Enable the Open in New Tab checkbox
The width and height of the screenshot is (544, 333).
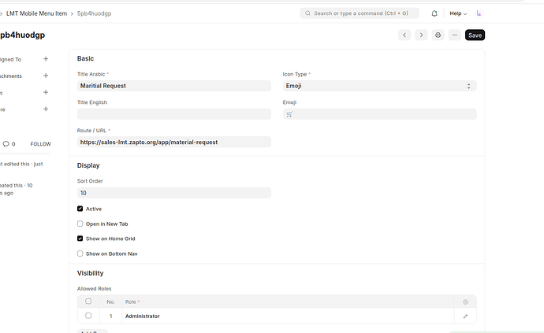click(x=80, y=224)
